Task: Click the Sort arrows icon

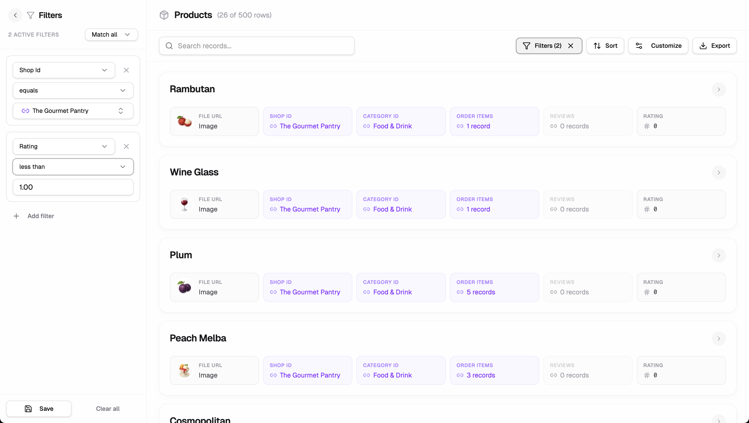Action: click(x=597, y=46)
